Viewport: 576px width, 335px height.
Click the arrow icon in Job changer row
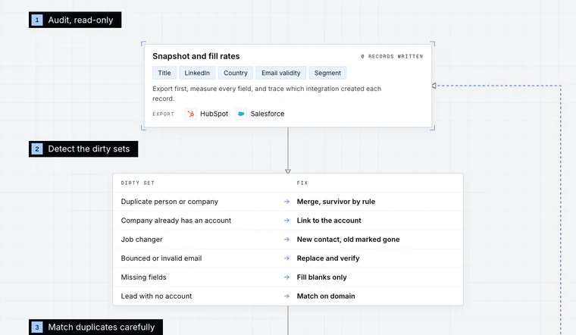(x=286, y=240)
